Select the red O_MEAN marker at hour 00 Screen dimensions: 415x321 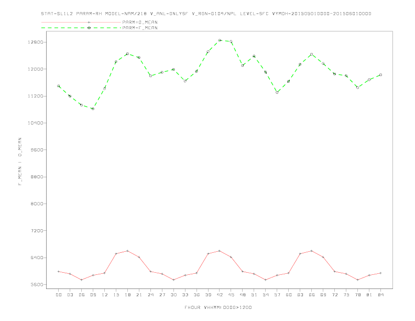[59, 272]
